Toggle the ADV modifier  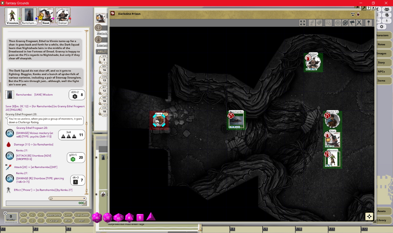click(23, 215)
